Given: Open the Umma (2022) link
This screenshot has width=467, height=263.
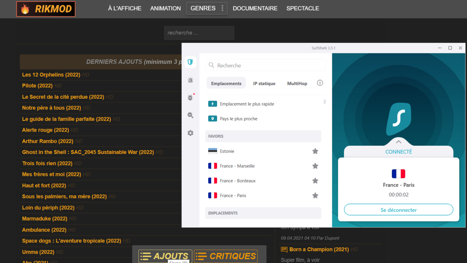Looking at the screenshot, I should coord(38,252).
